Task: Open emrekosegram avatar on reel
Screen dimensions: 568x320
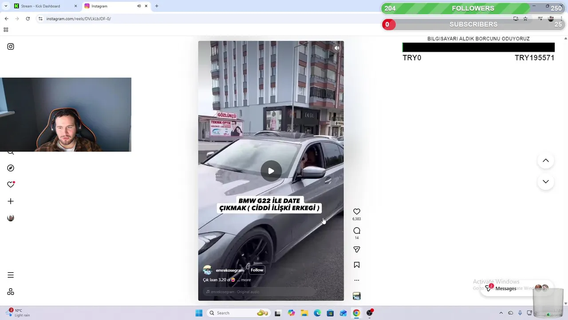Action: point(207,270)
